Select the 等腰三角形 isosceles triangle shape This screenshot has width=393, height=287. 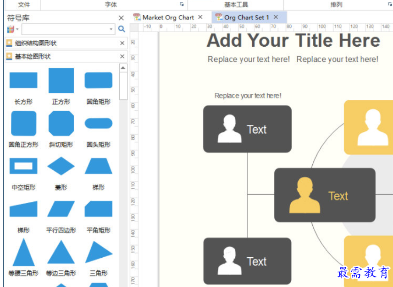[23, 252]
